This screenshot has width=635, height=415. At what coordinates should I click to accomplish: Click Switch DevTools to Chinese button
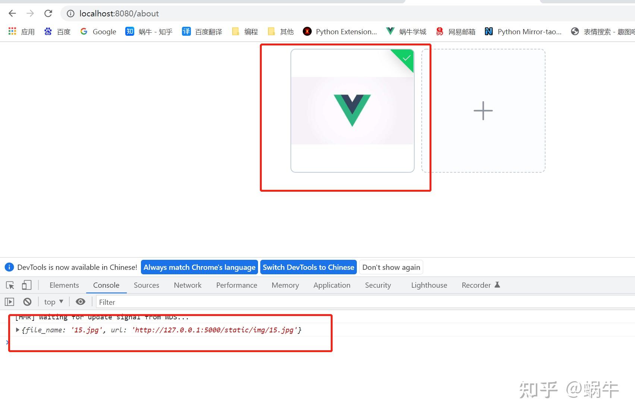click(308, 267)
